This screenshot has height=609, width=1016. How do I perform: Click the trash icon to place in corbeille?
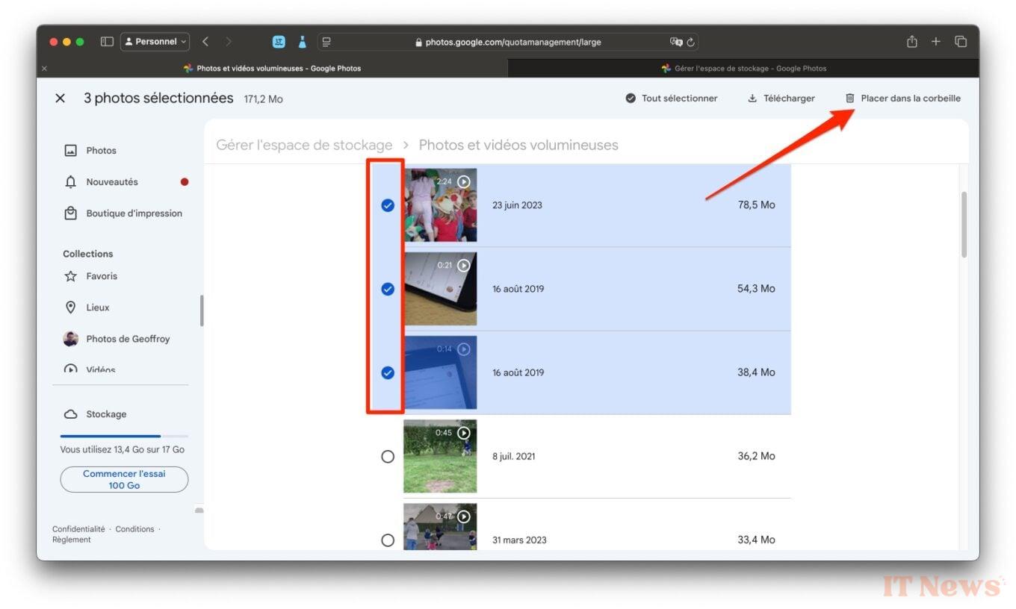pyautogui.click(x=849, y=99)
